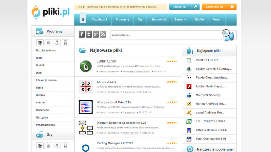
Task: Open PilotEdit Lite 6.2 link
Action: (207, 60)
